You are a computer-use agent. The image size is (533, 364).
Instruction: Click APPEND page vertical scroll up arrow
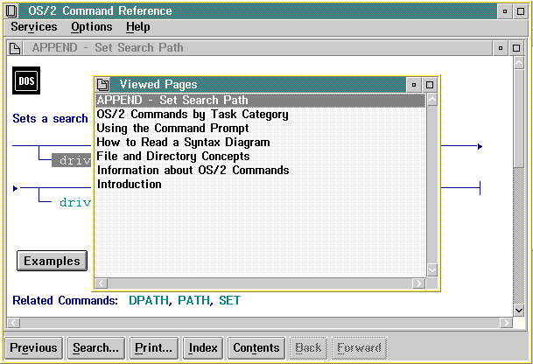519,63
